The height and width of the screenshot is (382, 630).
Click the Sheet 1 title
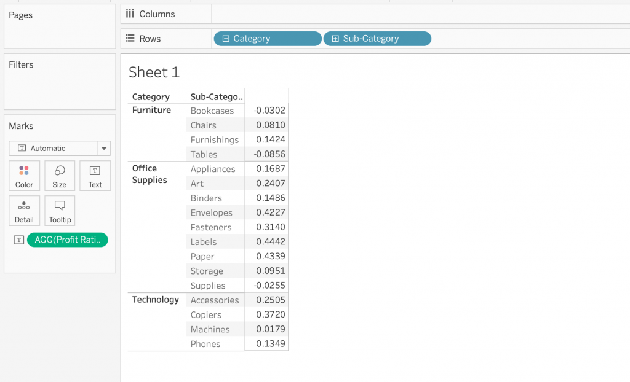point(154,72)
